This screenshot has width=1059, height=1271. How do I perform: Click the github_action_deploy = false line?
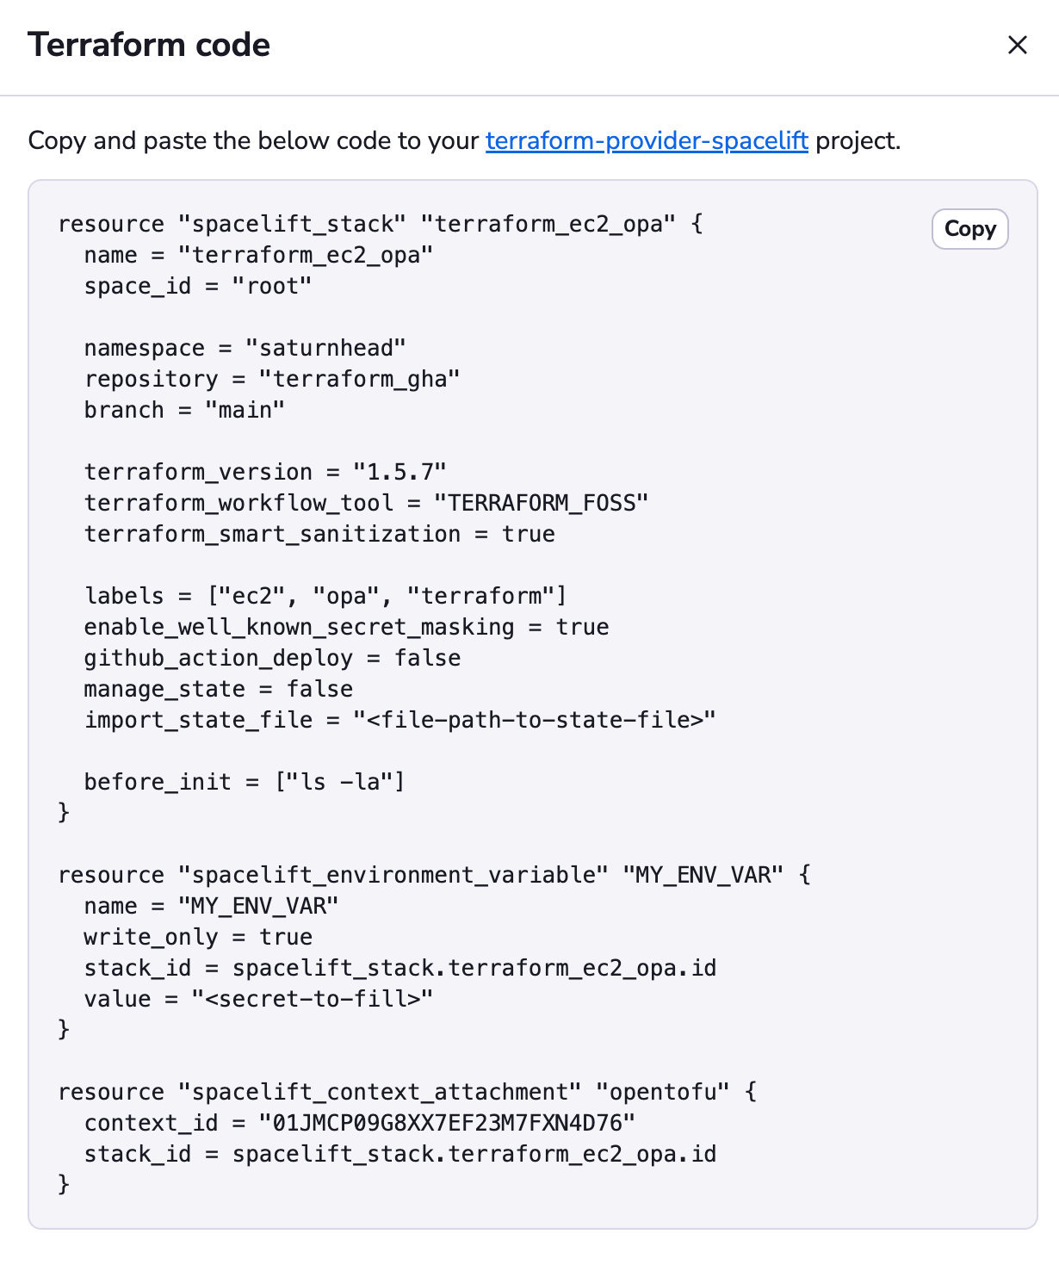coord(272,658)
